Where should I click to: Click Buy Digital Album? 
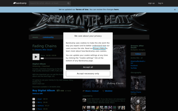(x=44, y=91)
